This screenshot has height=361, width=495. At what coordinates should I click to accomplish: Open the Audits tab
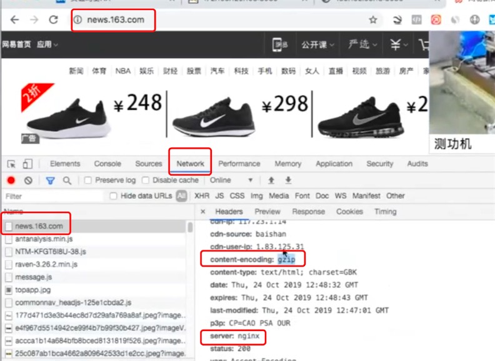click(x=417, y=164)
